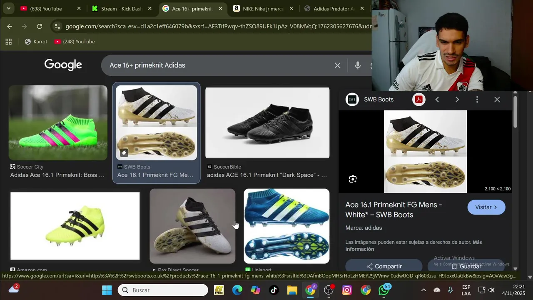The image size is (533, 300).
Task: Click the Visitar button
Action: coord(486,207)
